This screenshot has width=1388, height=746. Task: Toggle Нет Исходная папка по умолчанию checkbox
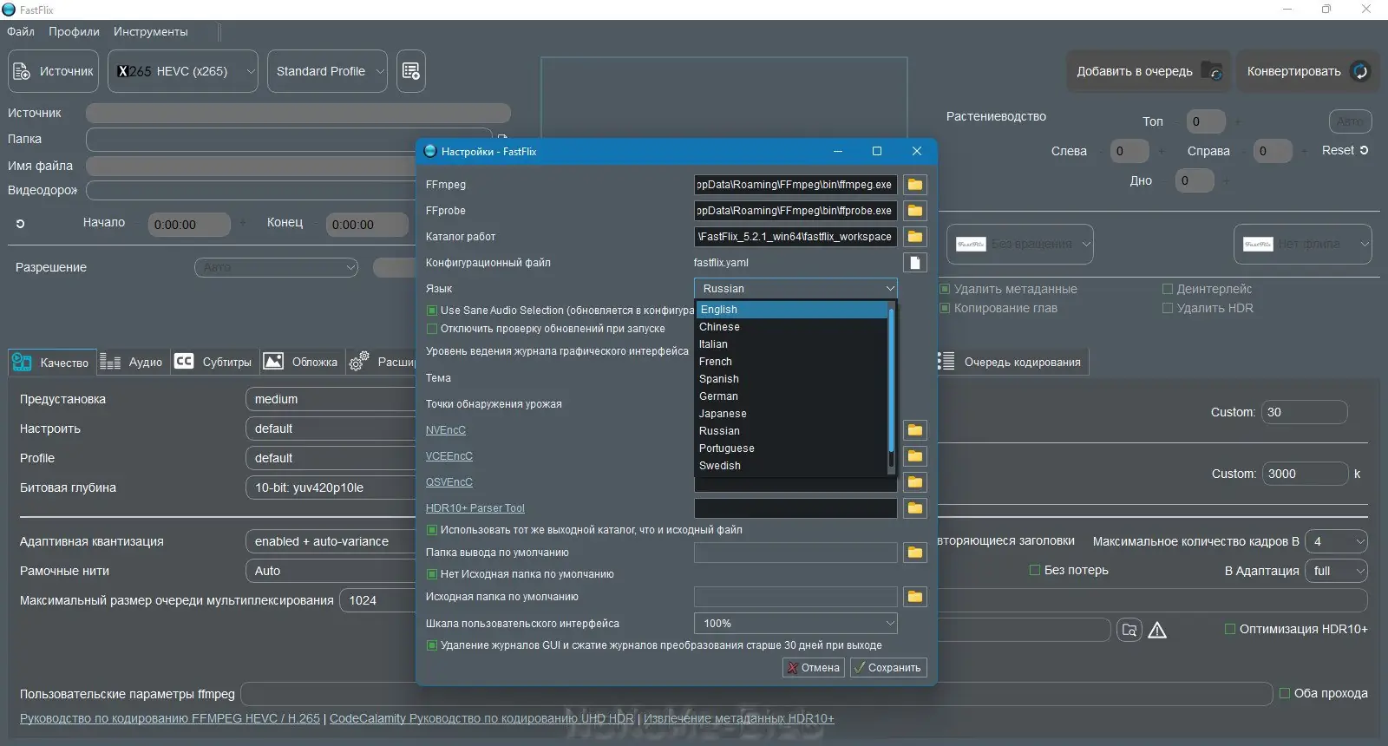tap(432, 574)
